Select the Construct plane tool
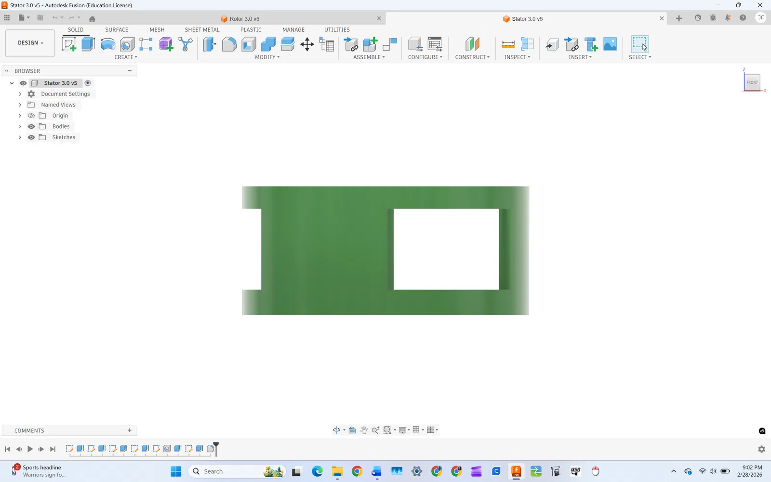 472,44
